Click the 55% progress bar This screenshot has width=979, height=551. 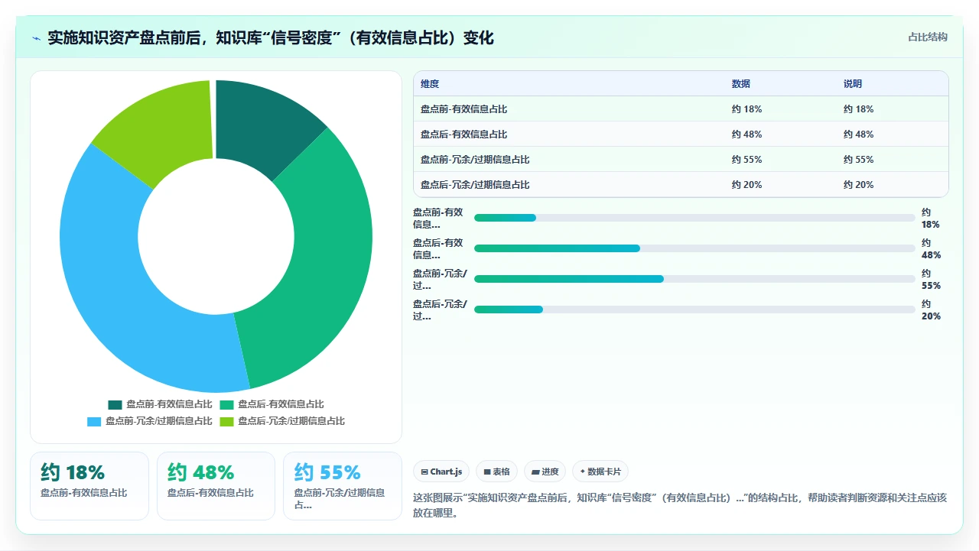point(694,279)
